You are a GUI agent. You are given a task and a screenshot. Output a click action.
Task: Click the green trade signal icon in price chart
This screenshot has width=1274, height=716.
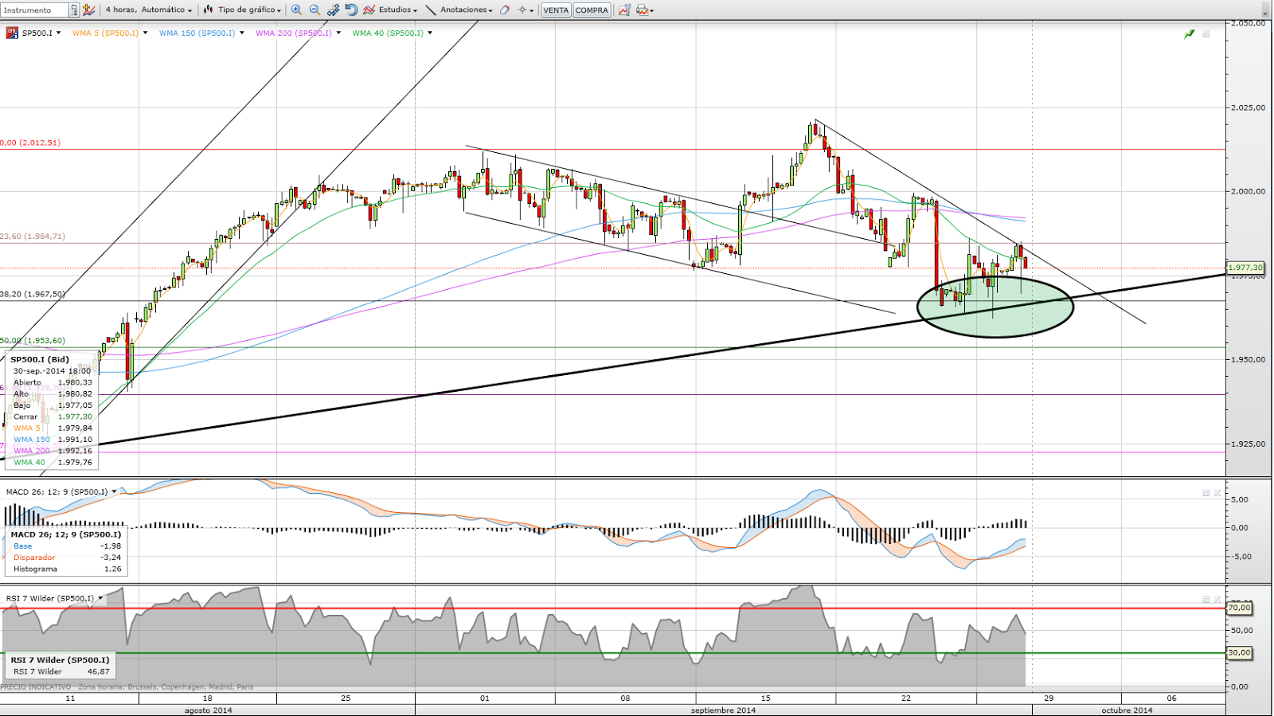point(1190,34)
